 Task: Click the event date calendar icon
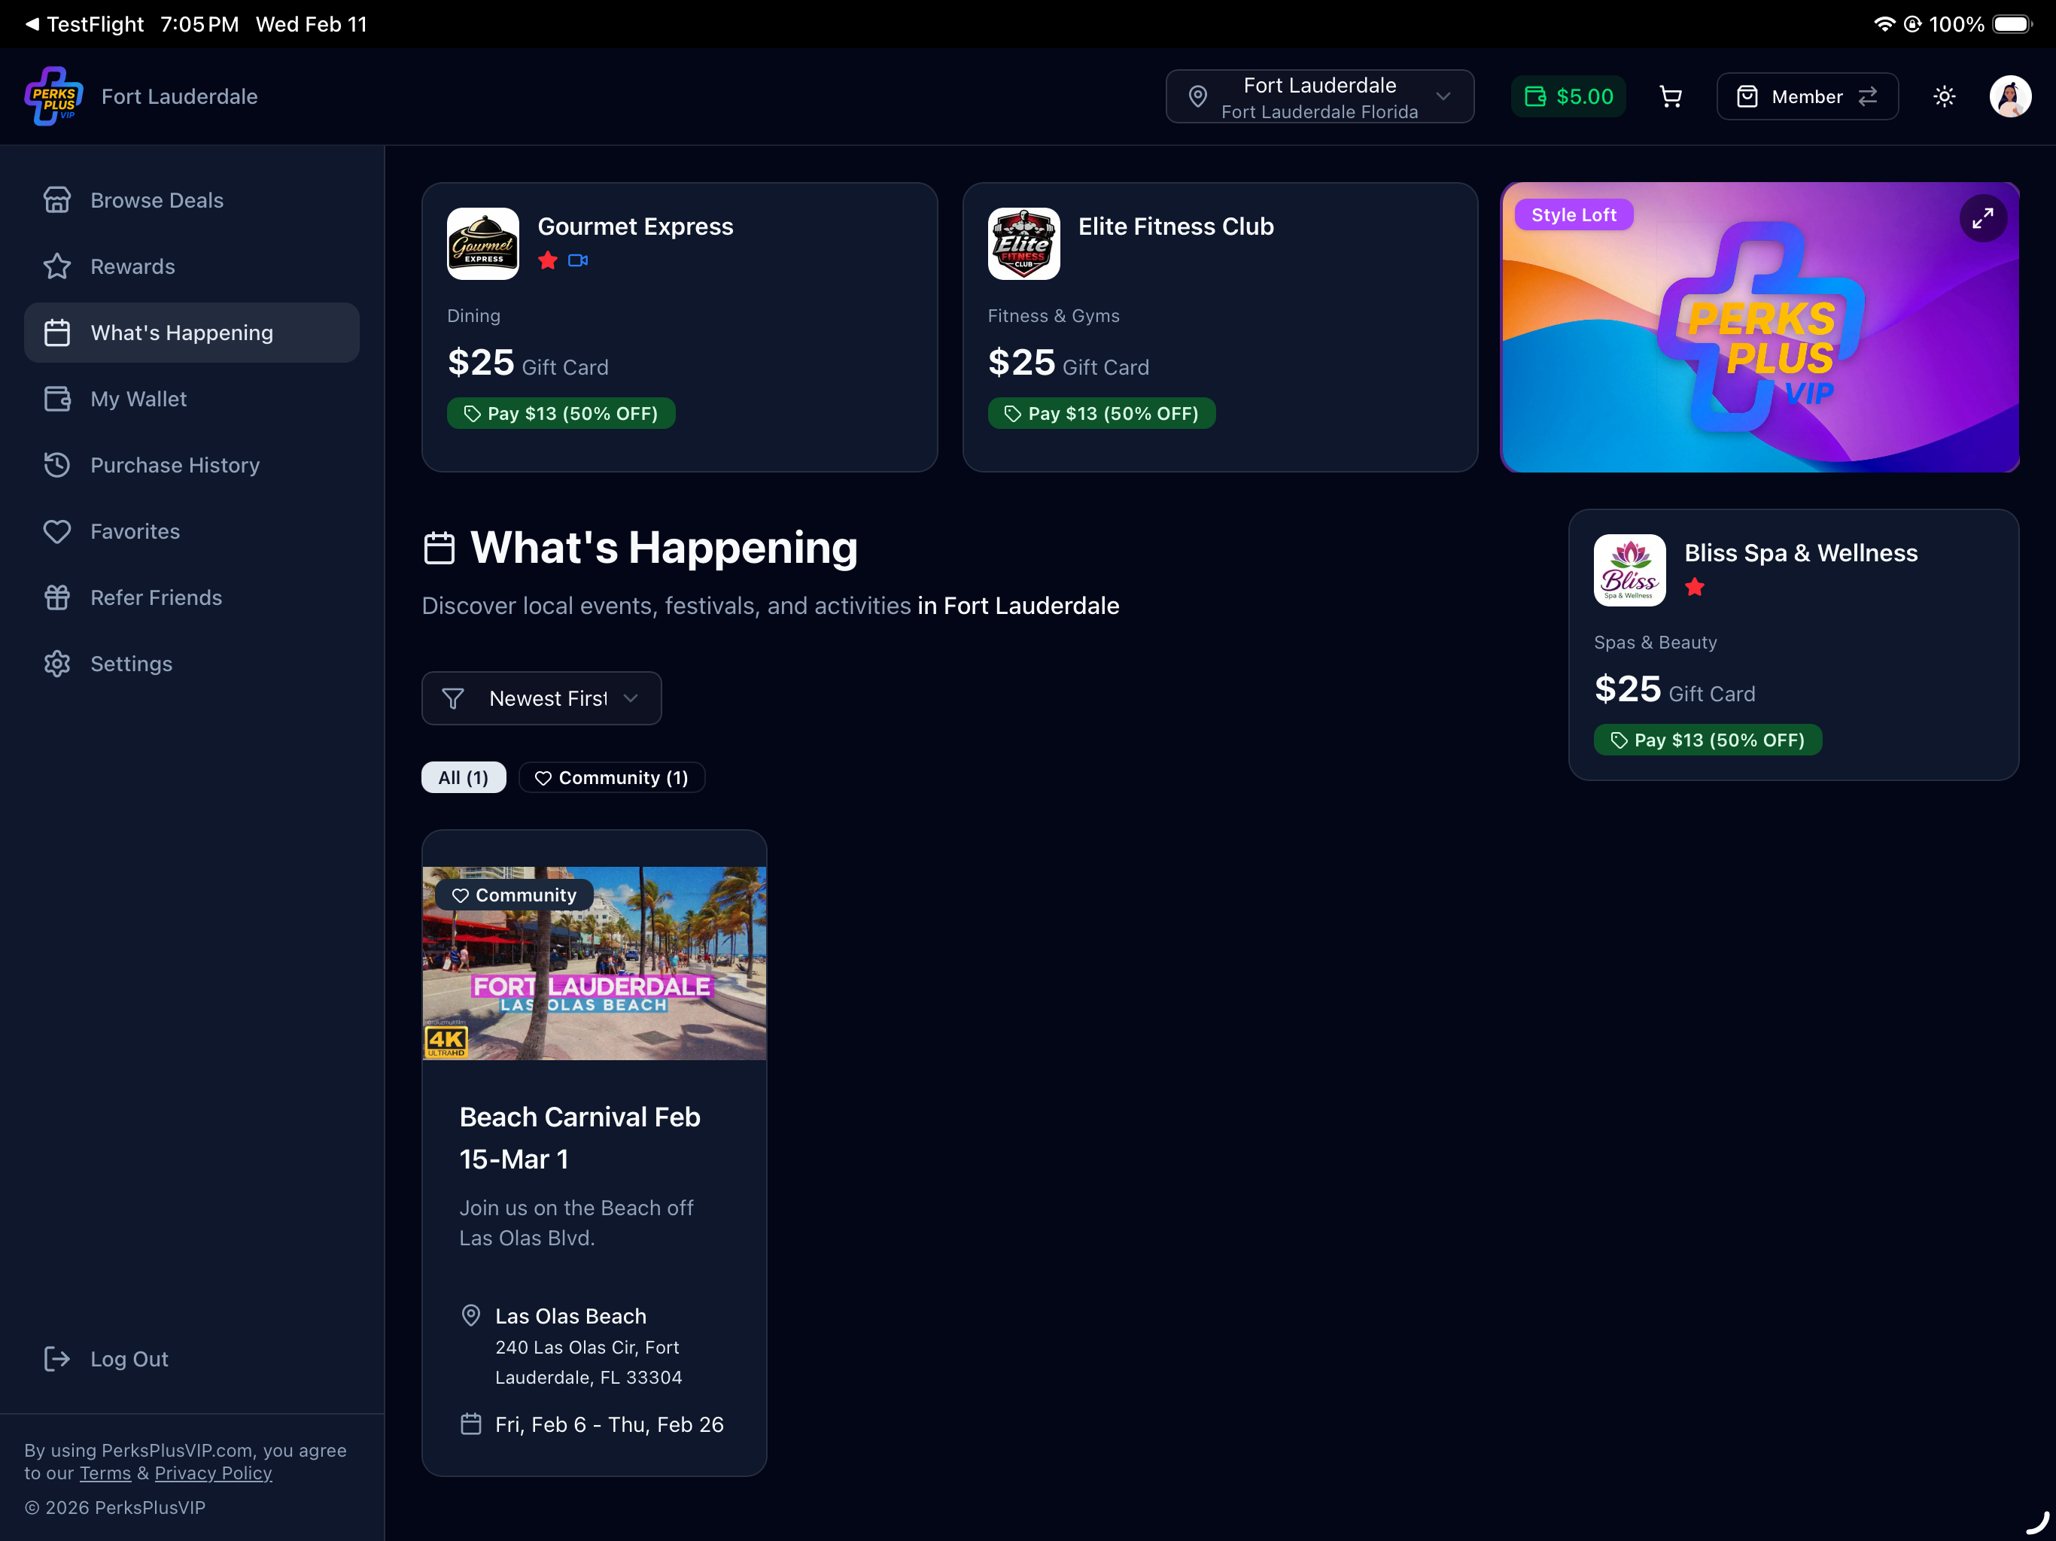(471, 1424)
